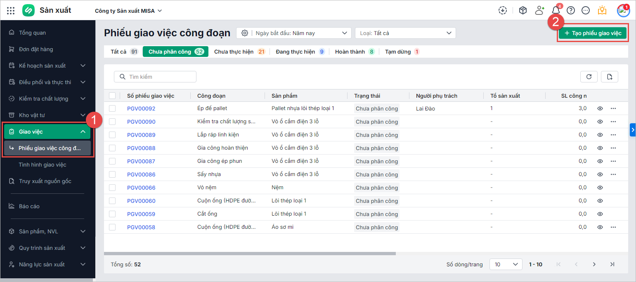The width and height of the screenshot is (636, 282).
Task: Tick the checkbox for PGV00086
Action: [x=112, y=174]
